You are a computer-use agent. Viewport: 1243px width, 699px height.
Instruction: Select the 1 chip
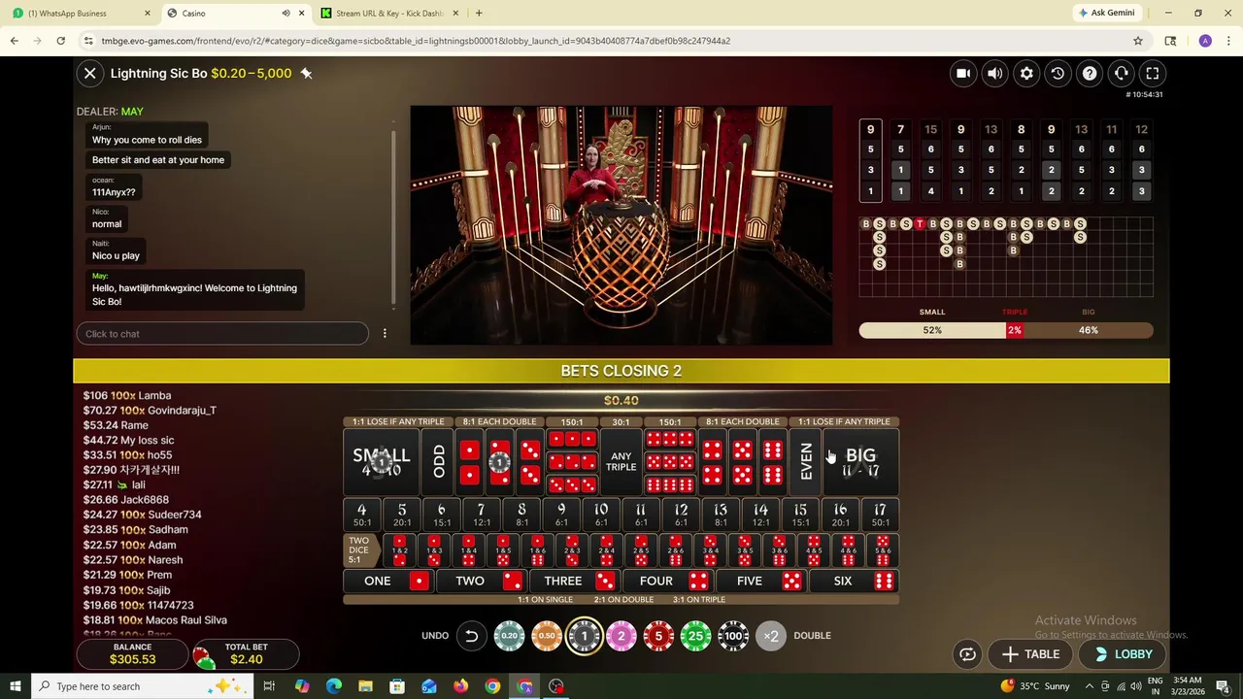(x=584, y=636)
